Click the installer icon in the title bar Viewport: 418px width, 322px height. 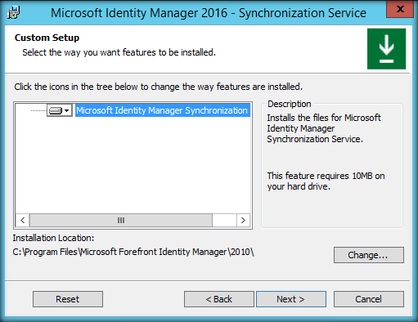click(14, 12)
